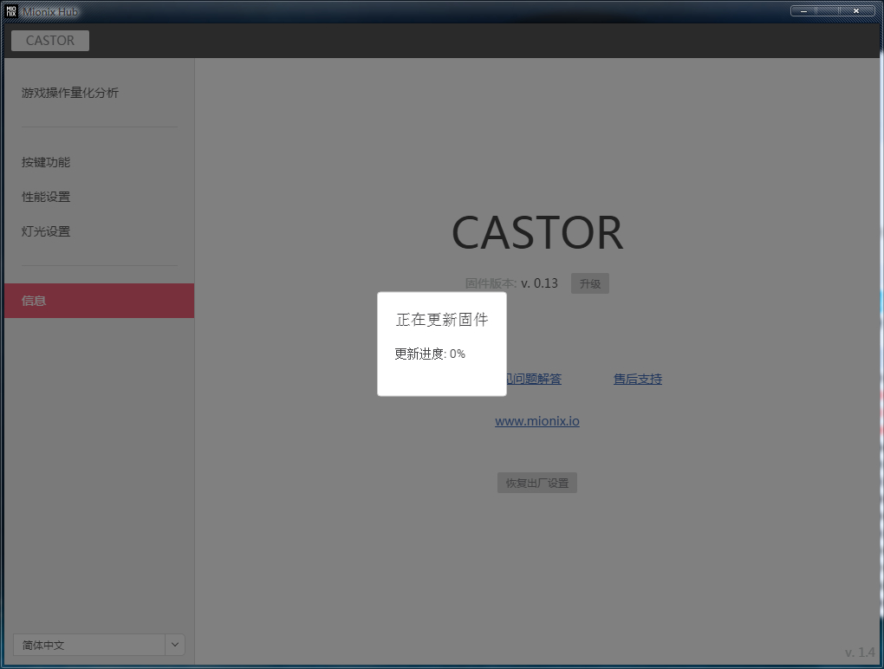This screenshot has width=884, height=669.
Task: Click the v. 1.4 app version label
Action: (860, 653)
